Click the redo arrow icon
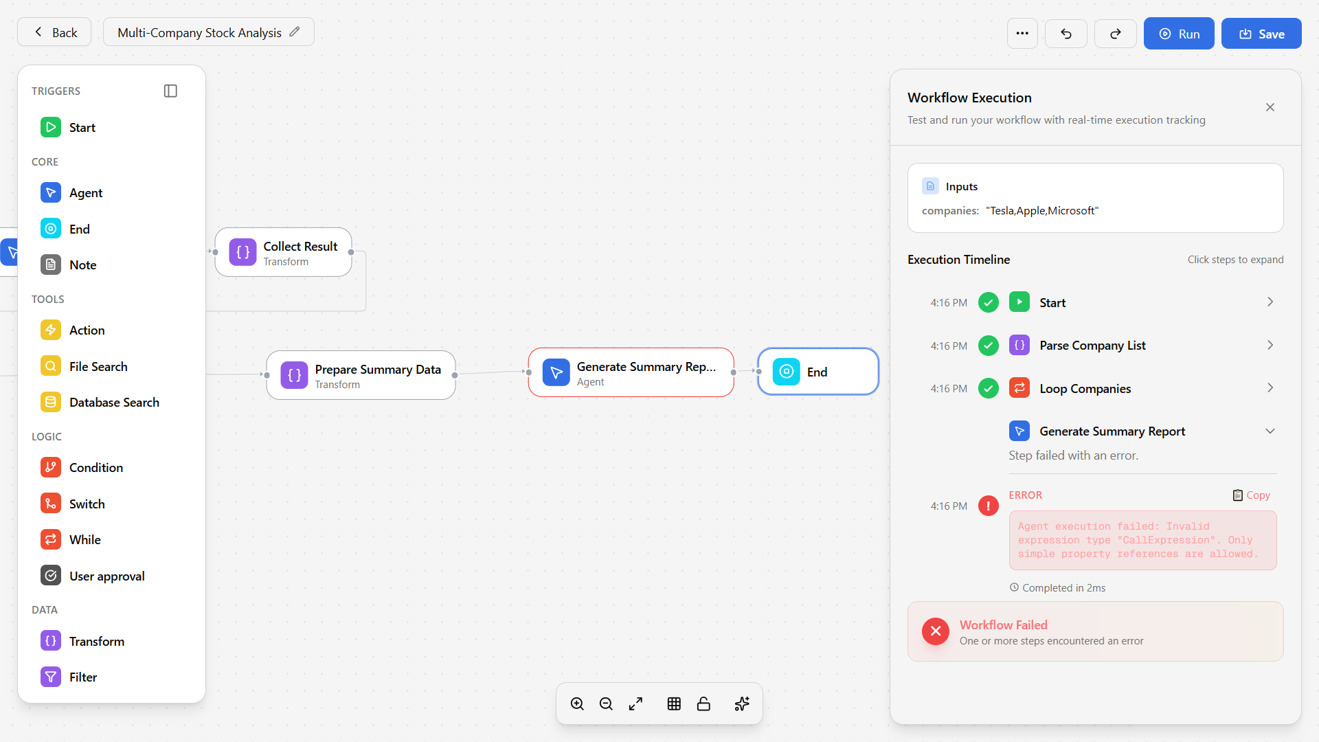 [1115, 34]
